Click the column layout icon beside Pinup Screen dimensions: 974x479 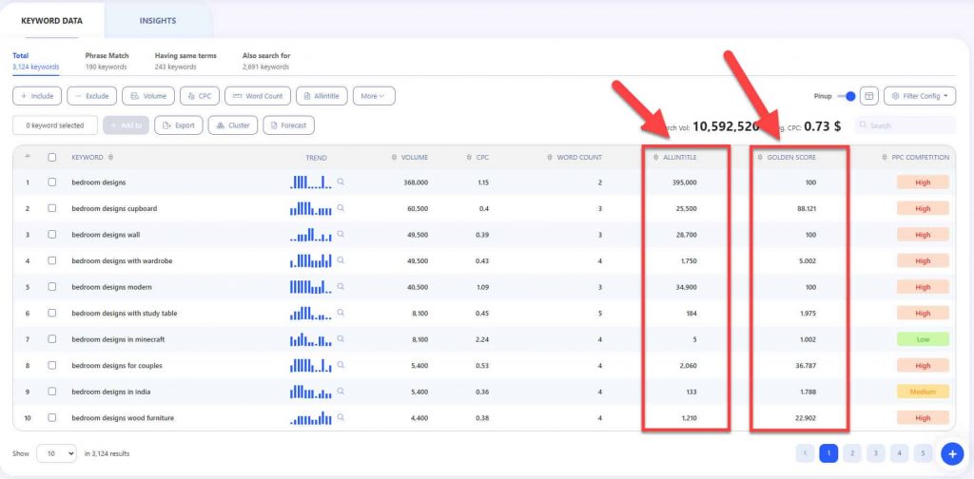869,96
